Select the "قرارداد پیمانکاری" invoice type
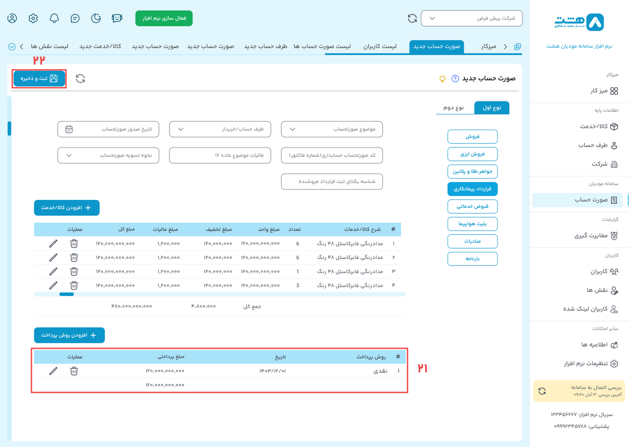 [x=472, y=189]
